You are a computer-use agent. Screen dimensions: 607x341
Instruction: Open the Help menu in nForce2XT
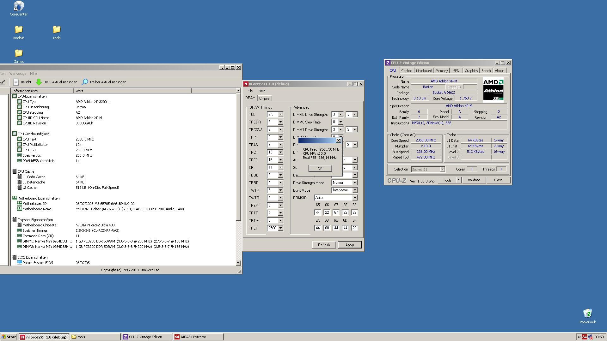pyautogui.click(x=262, y=91)
